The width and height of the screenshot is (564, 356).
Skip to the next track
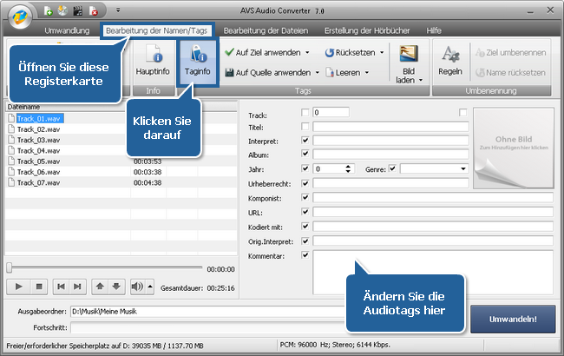tap(79, 286)
